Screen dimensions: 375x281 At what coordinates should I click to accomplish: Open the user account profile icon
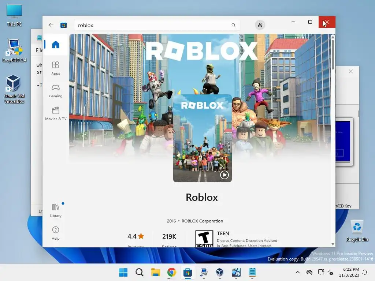coord(260,25)
